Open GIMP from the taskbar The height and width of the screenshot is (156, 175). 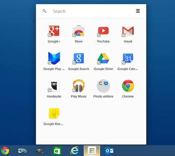40,151
